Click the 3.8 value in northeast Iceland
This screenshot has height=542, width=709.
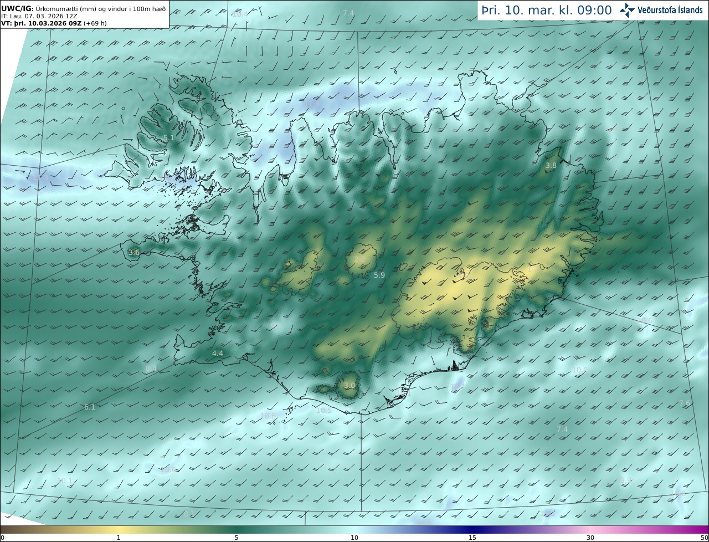(551, 165)
